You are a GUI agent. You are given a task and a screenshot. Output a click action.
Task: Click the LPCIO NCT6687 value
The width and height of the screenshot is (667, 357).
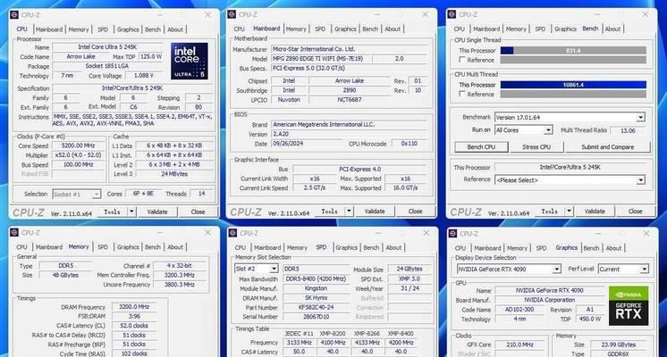pyautogui.click(x=349, y=100)
